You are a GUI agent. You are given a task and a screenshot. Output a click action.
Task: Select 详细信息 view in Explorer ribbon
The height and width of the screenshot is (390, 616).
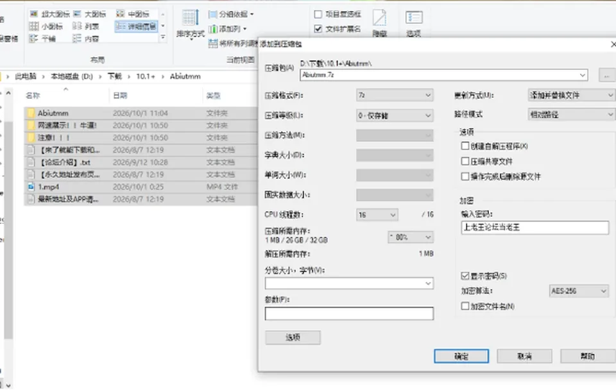pos(136,26)
